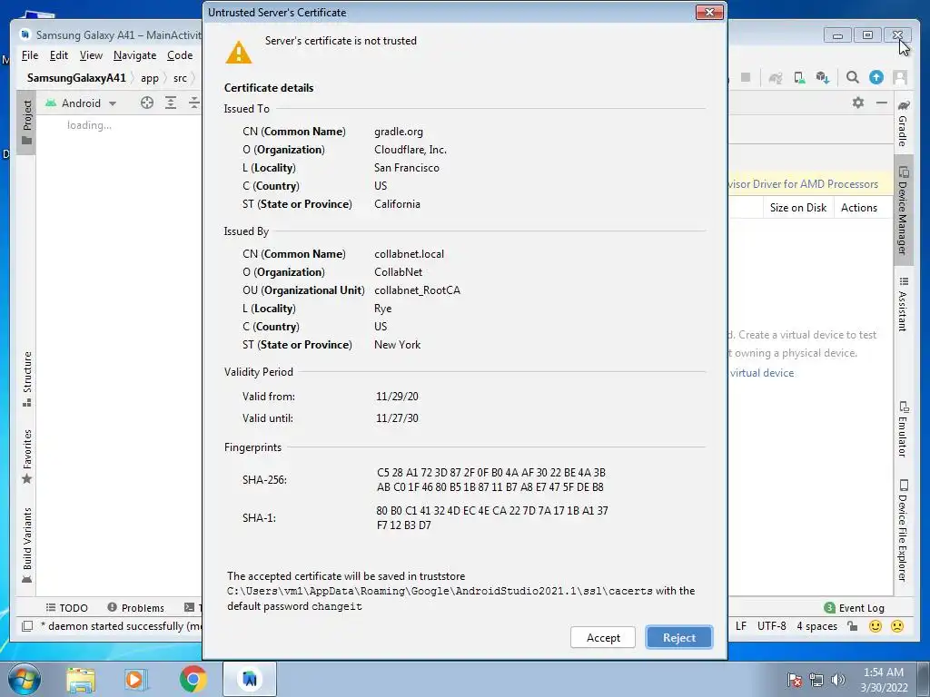Click the UTF-8 encoding status widget
Screen dimensions: 930x697
(x=771, y=626)
